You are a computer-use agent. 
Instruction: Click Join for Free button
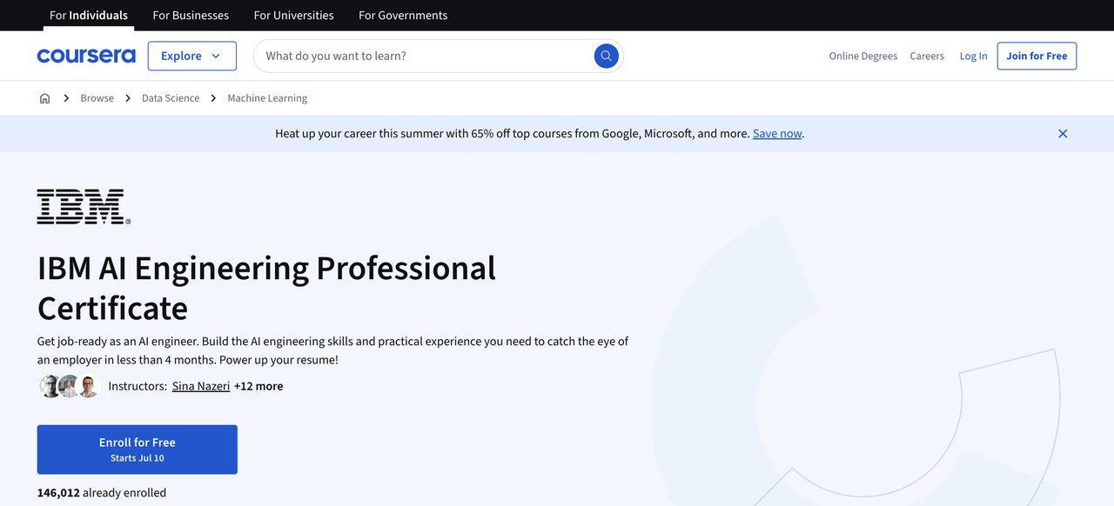coord(1037,56)
